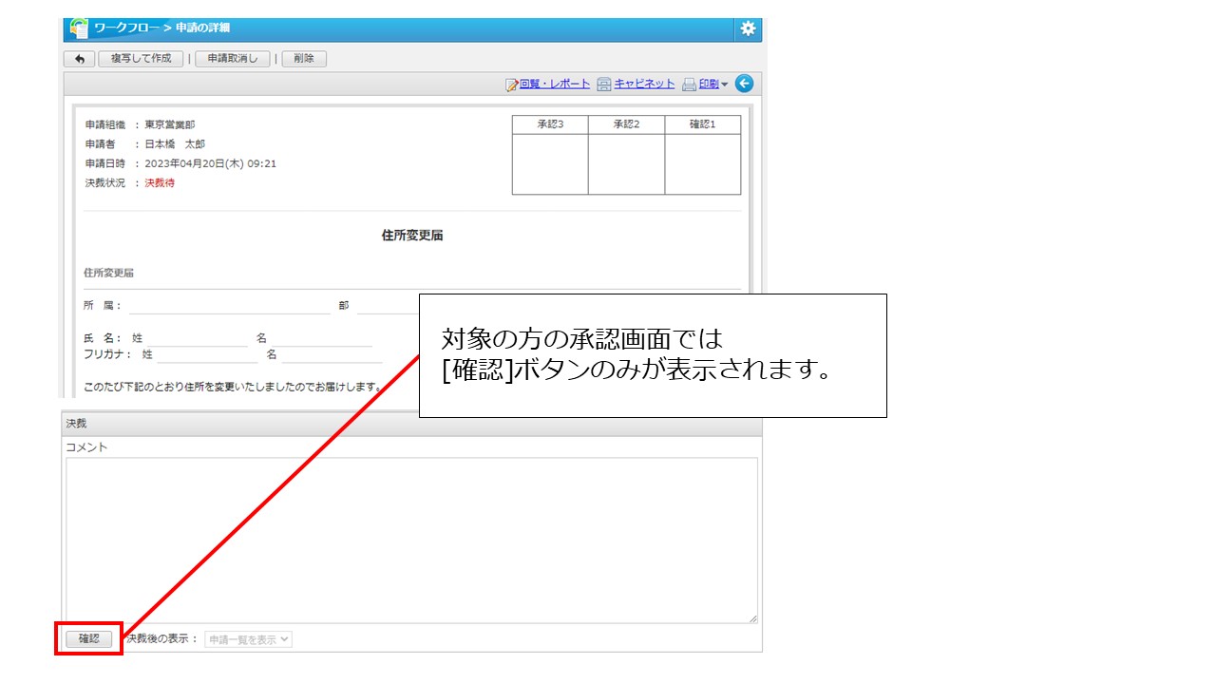Open the 決裁後の表示 dropdown list

click(249, 639)
